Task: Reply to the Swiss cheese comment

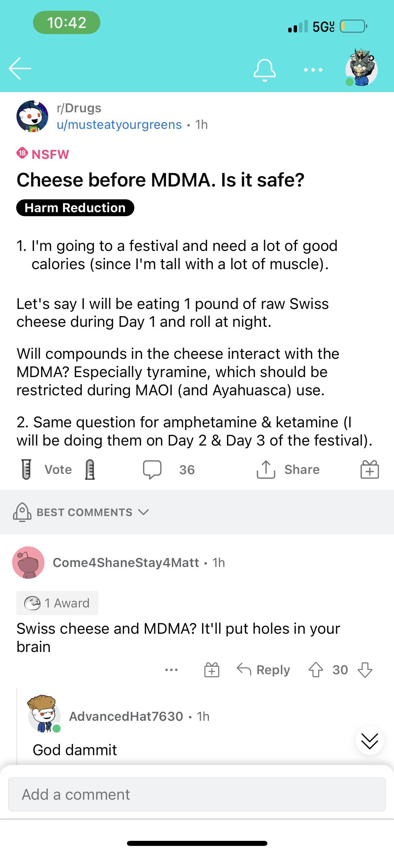Action: click(264, 670)
